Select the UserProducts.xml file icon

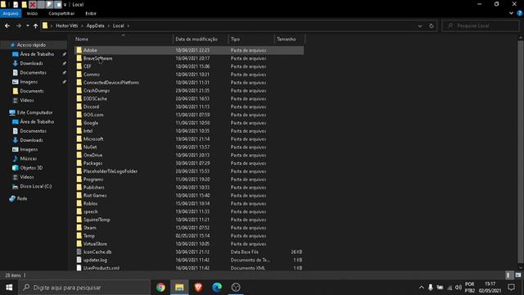tap(79, 268)
